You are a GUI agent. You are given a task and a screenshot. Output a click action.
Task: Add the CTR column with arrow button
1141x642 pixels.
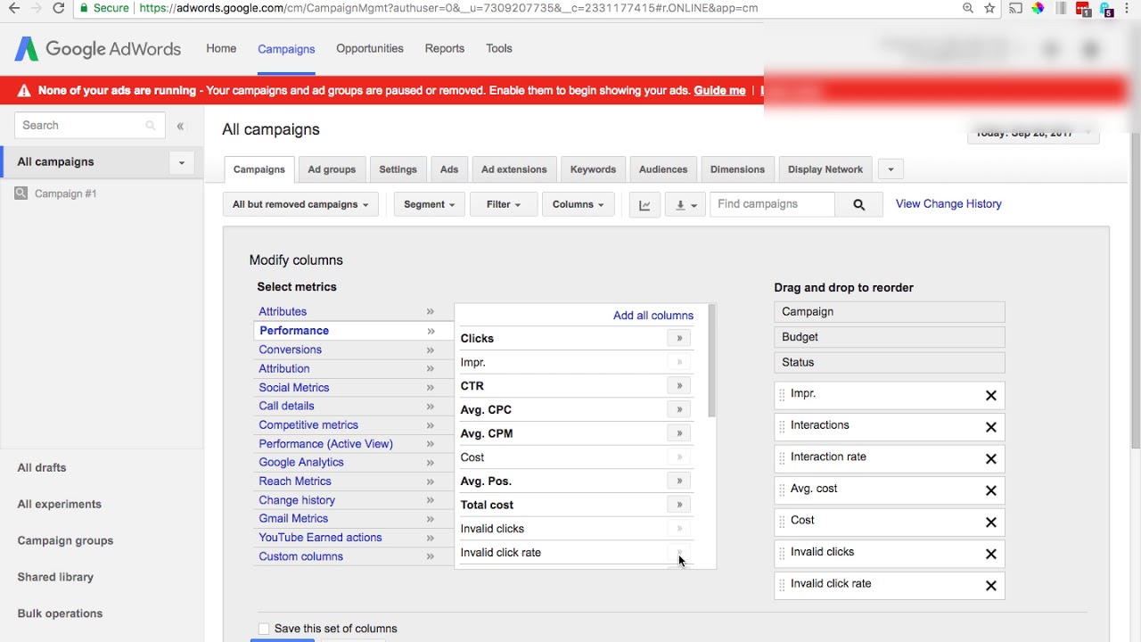point(679,386)
